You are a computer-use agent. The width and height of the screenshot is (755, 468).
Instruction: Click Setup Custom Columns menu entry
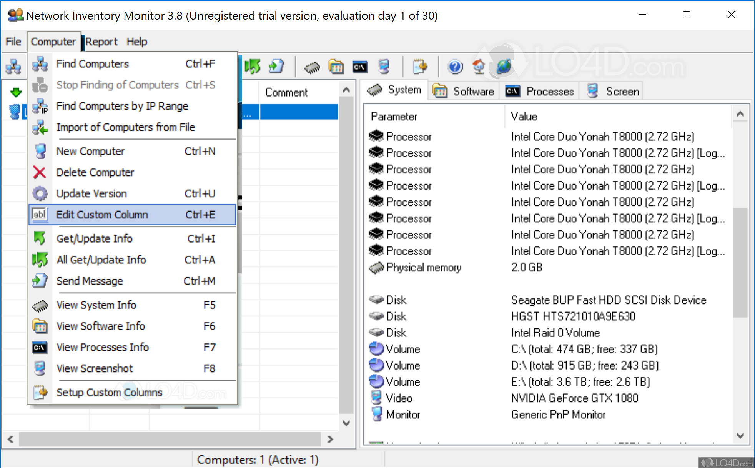point(109,392)
